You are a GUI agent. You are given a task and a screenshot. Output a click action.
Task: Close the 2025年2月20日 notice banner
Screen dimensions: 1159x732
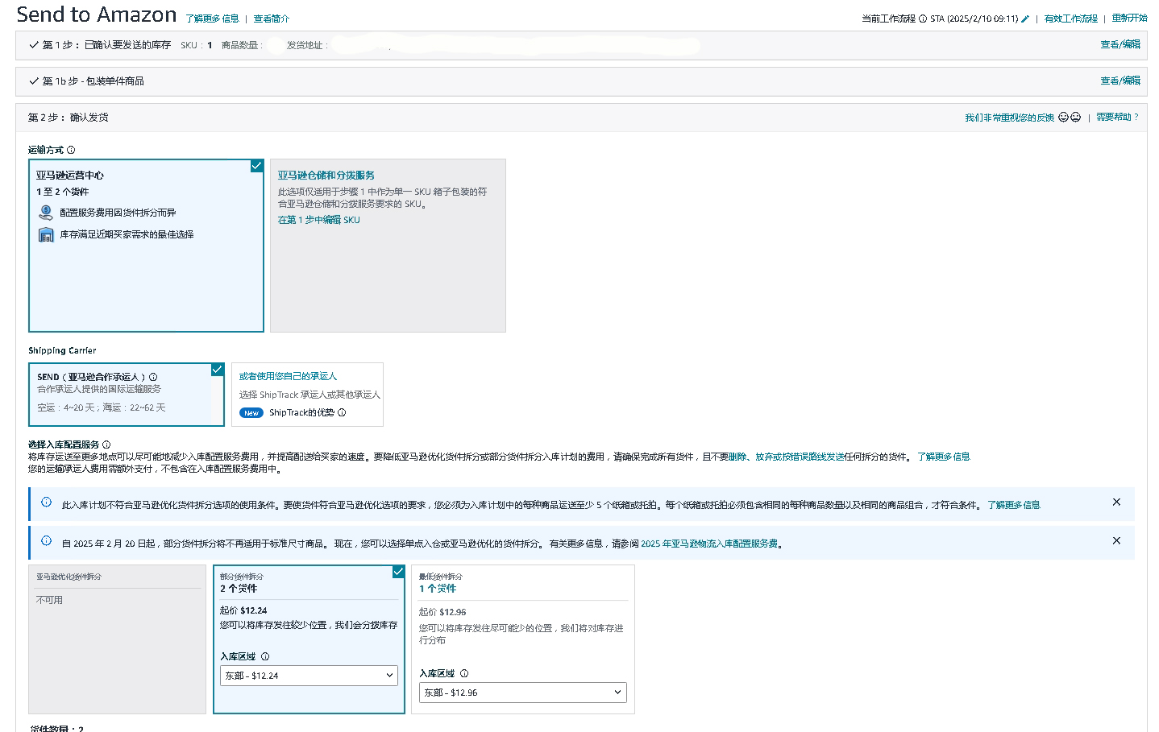click(1116, 540)
